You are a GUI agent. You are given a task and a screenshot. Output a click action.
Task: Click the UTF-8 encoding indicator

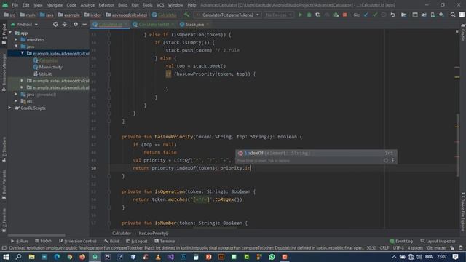coord(398,248)
